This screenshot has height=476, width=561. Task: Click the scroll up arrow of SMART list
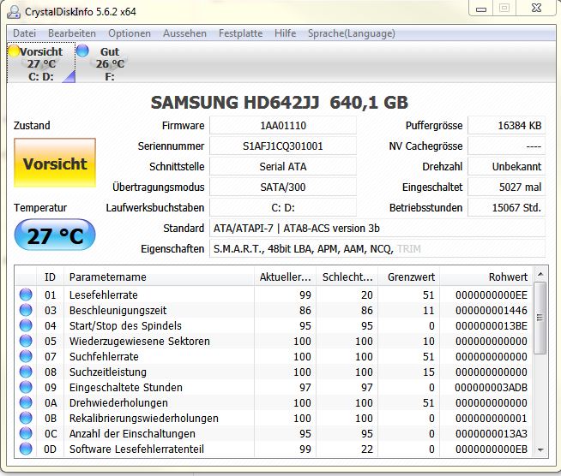click(540, 275)
